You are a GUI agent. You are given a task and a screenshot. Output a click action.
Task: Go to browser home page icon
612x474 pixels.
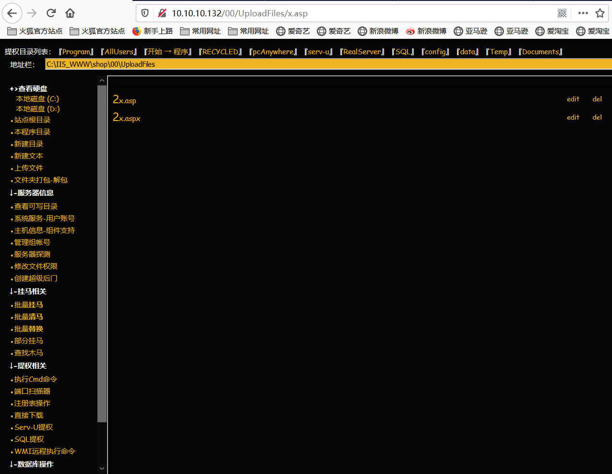click(x=70, y=13)
